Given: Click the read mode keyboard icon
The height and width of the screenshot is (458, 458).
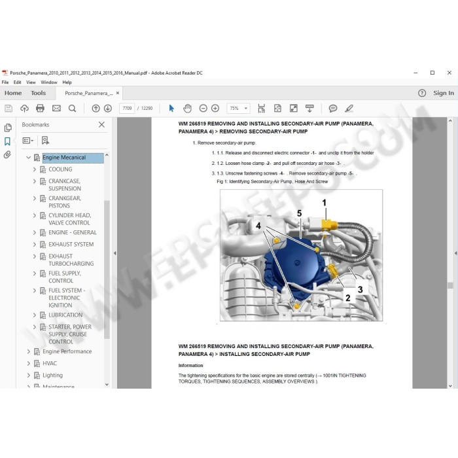Looking at the screenshot, I should [x=309, y=109].
